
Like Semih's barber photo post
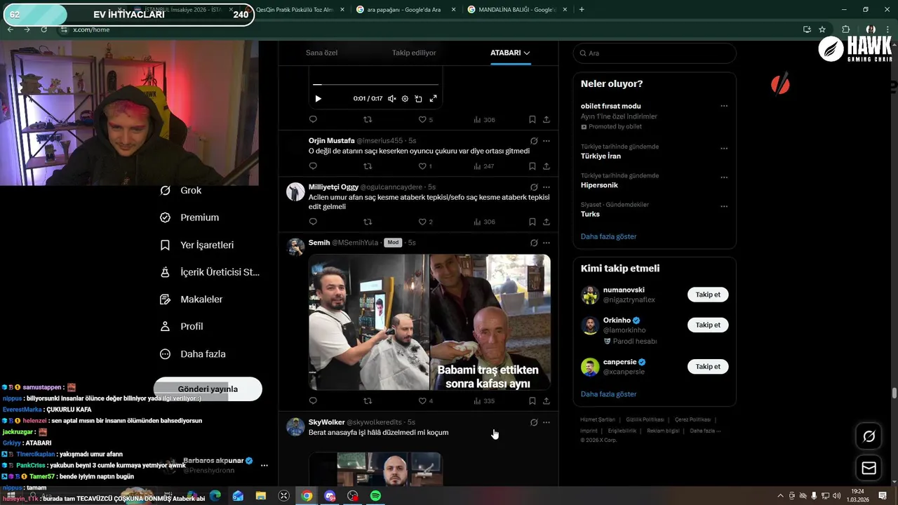coord(425,401)
